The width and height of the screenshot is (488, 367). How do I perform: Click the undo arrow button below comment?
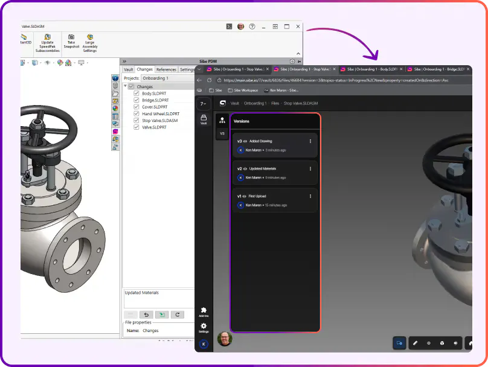click(146, 314)
